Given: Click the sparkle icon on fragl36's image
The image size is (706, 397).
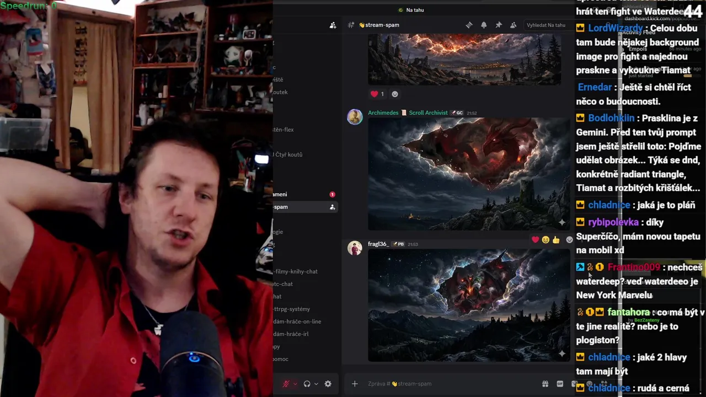Looking at the screenshot, I should (561, 353).
